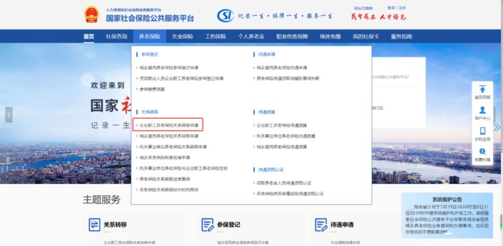Select 灵活就业人员企业职工养老保险参保登记申请

pos(181,78)
